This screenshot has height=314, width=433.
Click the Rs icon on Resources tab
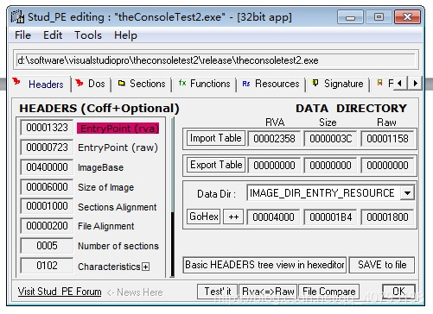click(246, 84)
